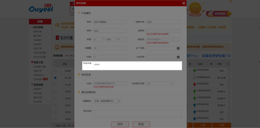Screen dimensions: 260x128
Task: Open 删除资源 in the sidebar
Action: [38, 97]
